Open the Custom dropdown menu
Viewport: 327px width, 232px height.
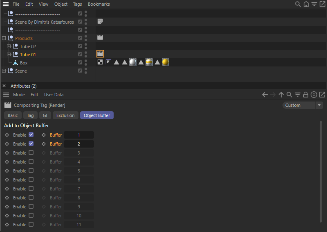pyautogui.click(x=302, y=105)
